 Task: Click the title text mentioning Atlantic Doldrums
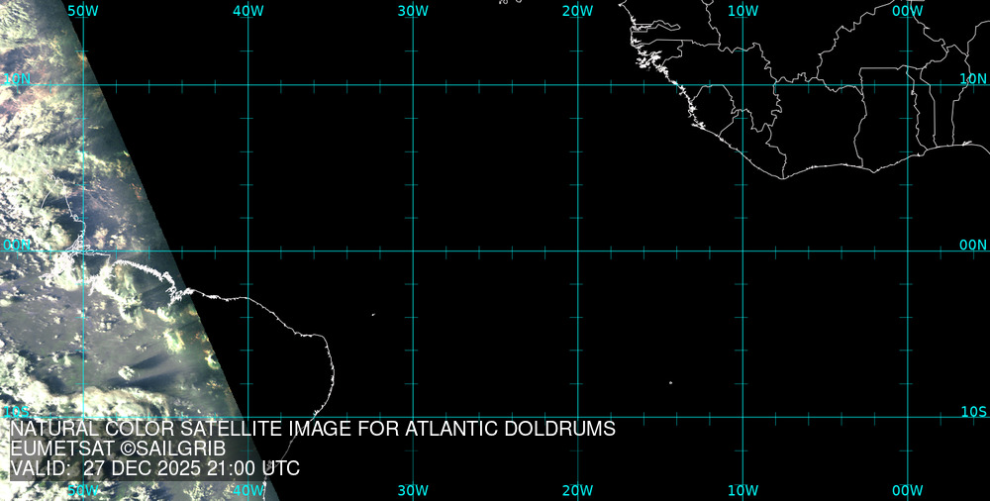point(313,429)
